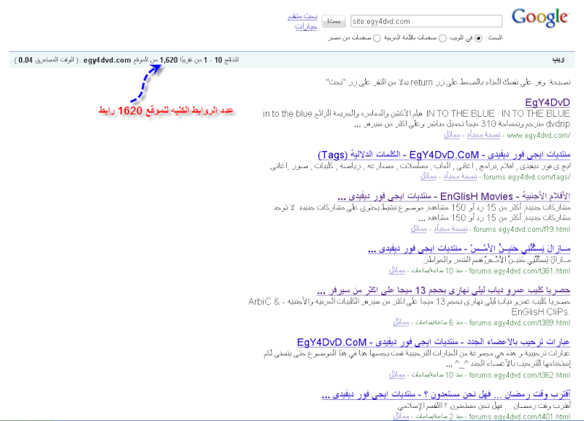Open similar pages for t362.html result
The image size is (584, 421).
397,375
